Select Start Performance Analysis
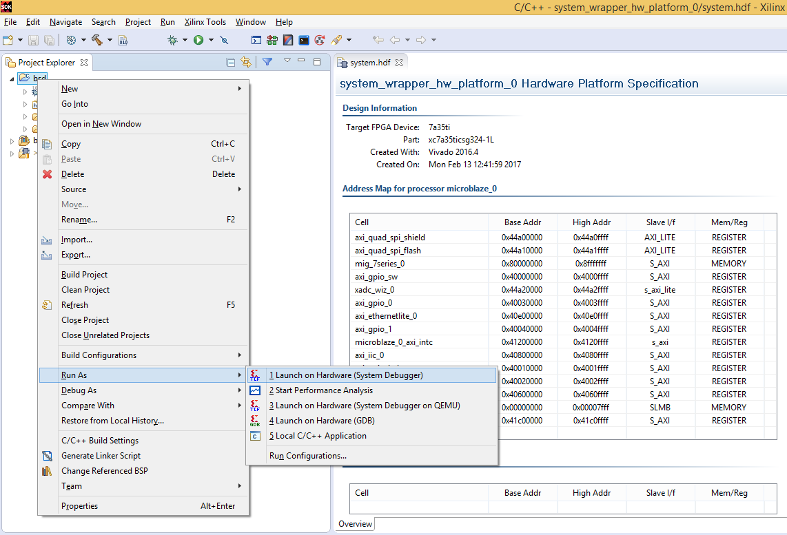This screenshot has height=535, width=787. (372, 390)
